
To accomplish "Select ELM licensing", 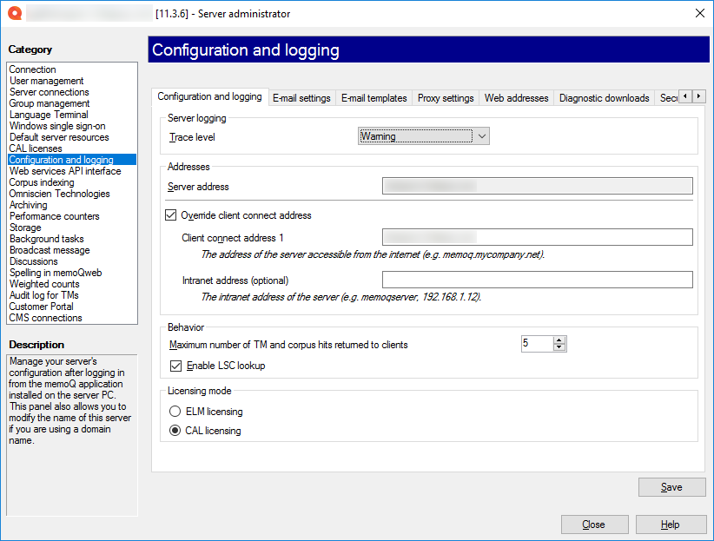I will point(175,411).
